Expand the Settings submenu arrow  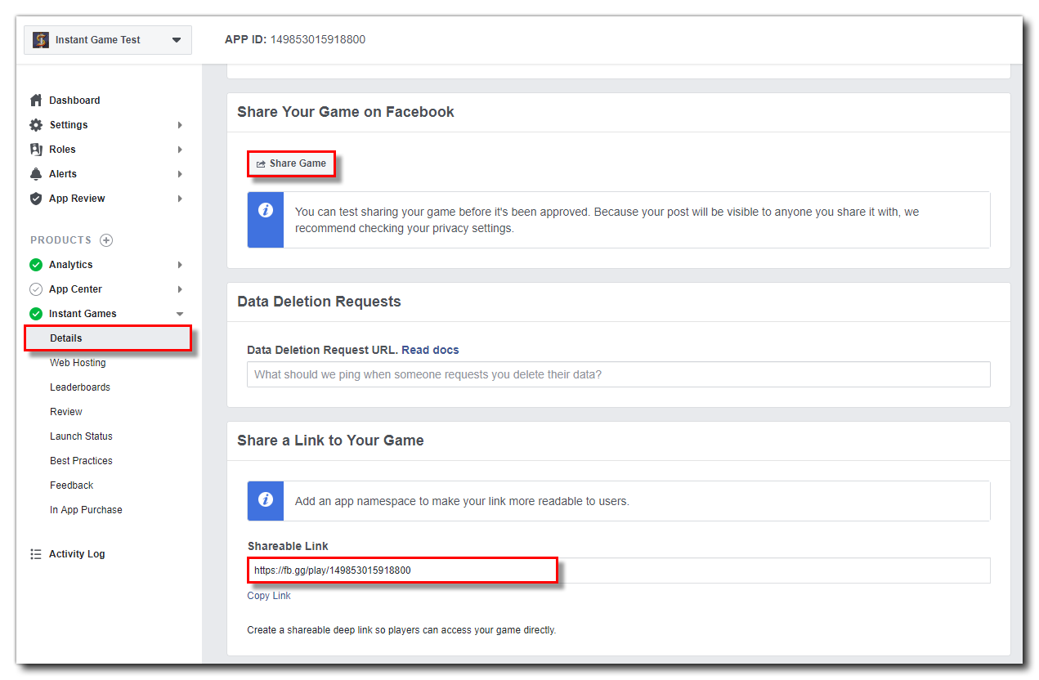pyautogui.click(x=180, y=125)
